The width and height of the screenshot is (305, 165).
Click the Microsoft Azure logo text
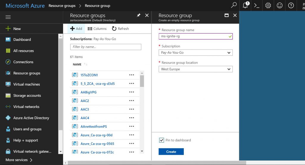click(25, 6)
